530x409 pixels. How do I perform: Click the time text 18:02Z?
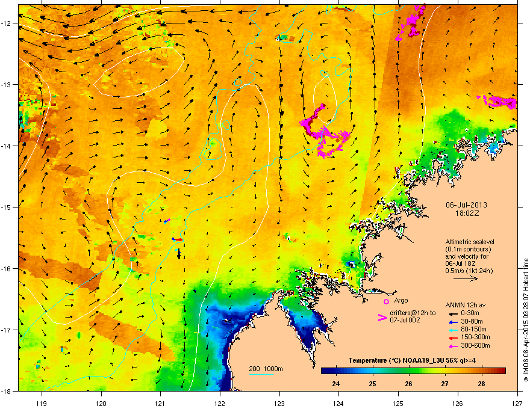click(467, 214)
